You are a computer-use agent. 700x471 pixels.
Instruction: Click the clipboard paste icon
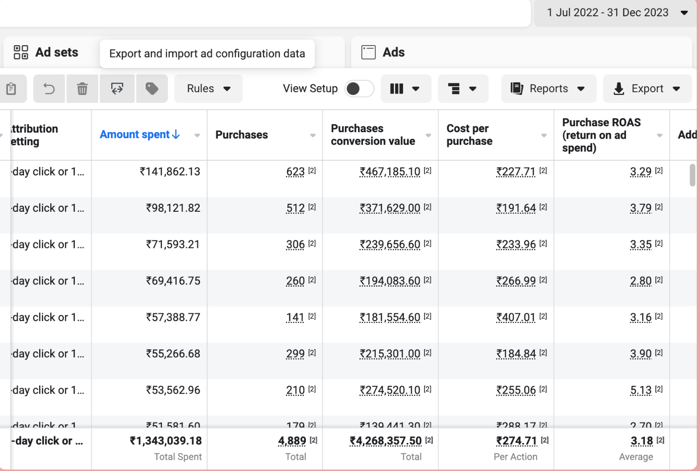(11, 88)
